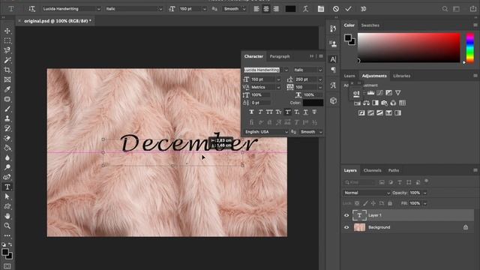Select the Dodge tool
The width and height of the screenshot is (480, 270).
coord(7,167)
